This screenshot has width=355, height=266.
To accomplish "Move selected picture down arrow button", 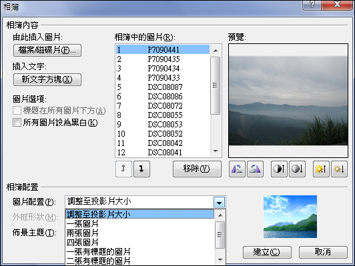I will (x=141, y=169).
